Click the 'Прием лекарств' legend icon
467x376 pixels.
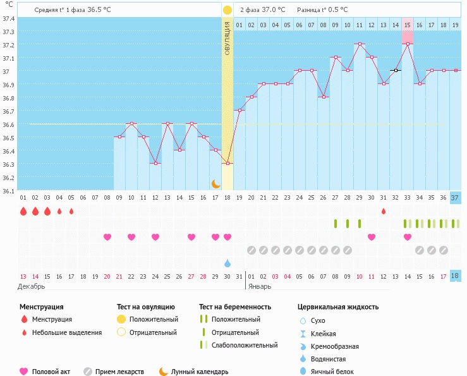click(88, 372)
